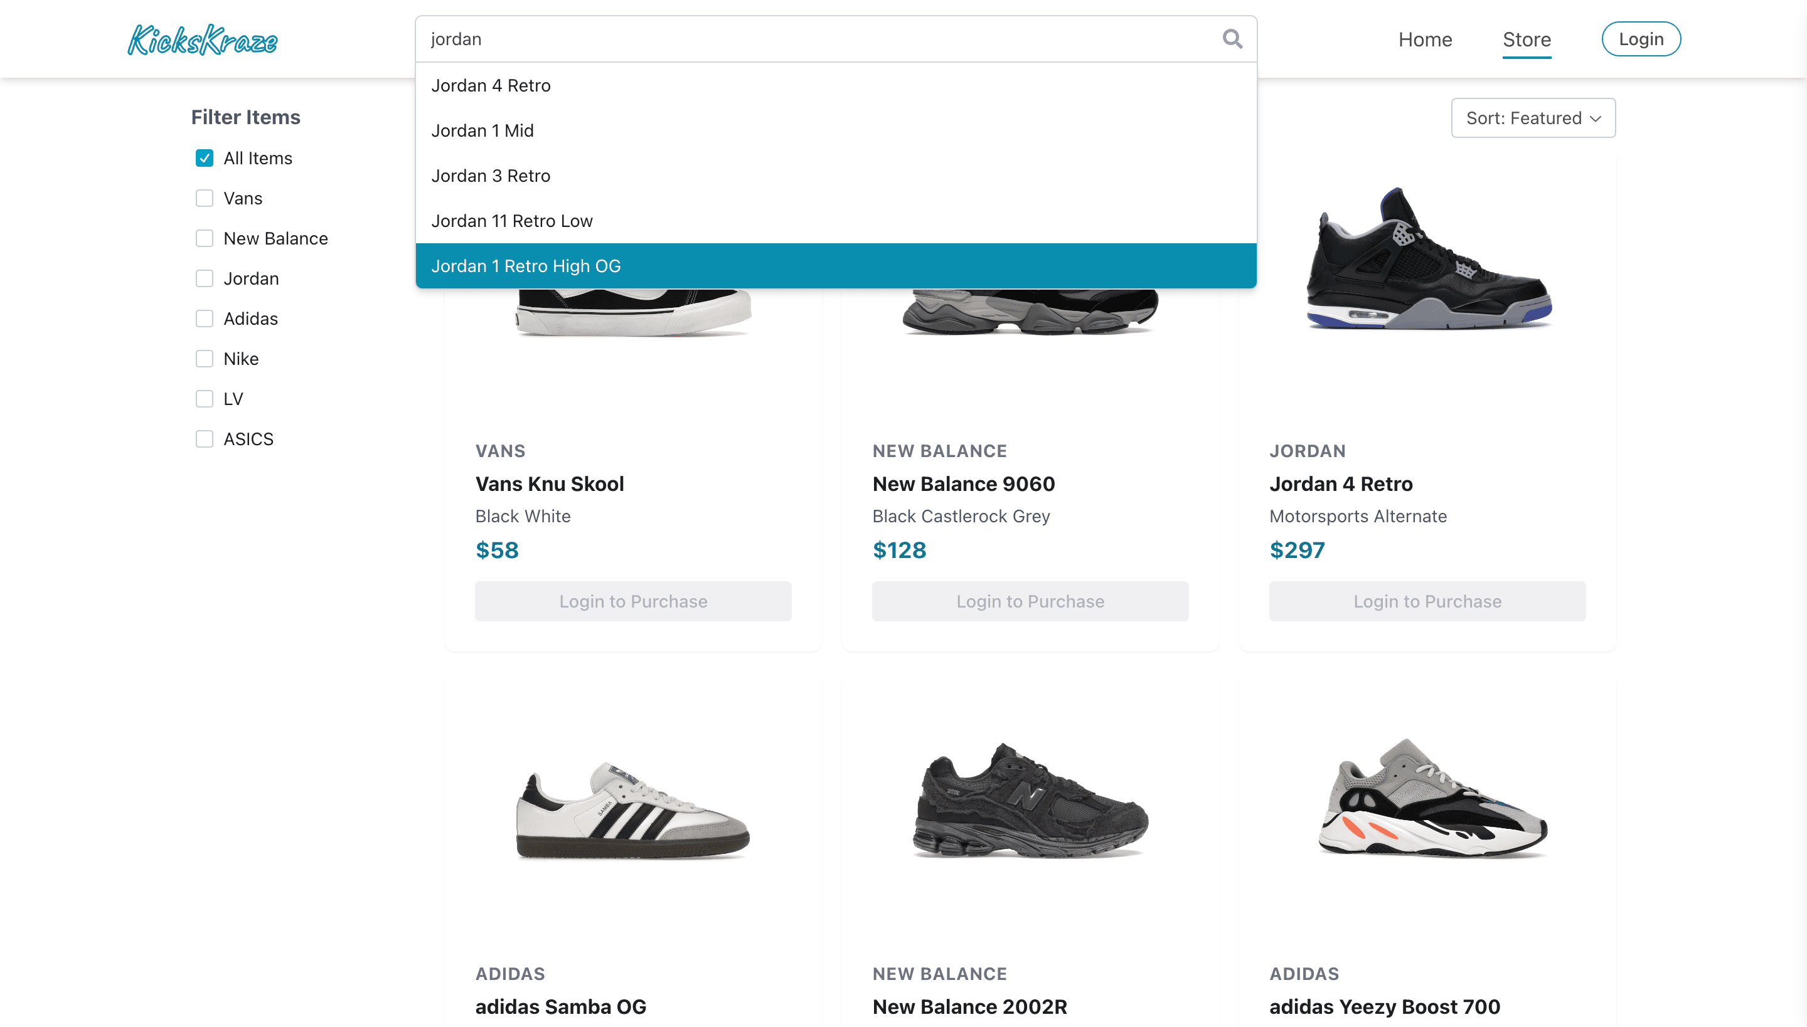Enable the Nike filter
Screen dimensions: 1807x1027
[x=204, y=359]
